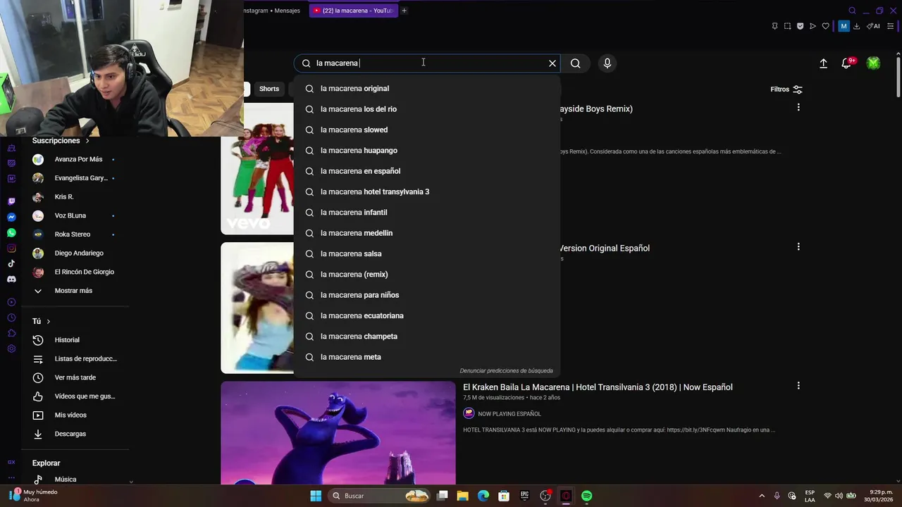Open the AI assistant toolbar button
This screenshot has width=902, height=507.
pos(873,26)
